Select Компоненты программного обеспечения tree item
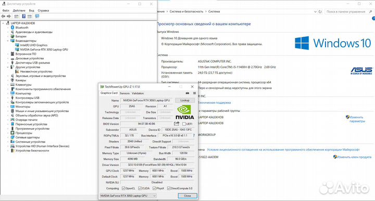 [43, 89]
